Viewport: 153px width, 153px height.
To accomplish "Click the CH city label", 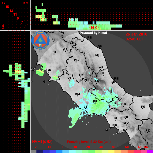I will [x=113, y=82].
